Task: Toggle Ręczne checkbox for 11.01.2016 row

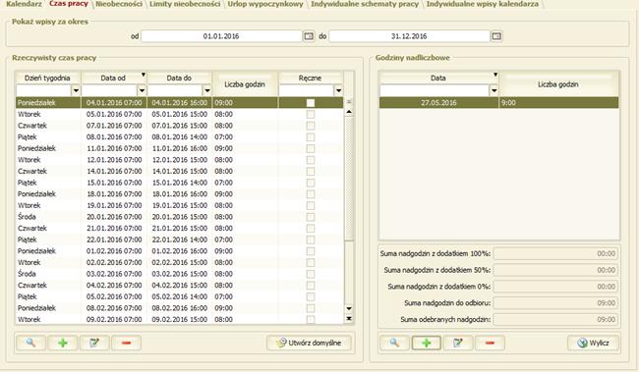Action: (x=311, y=148)
